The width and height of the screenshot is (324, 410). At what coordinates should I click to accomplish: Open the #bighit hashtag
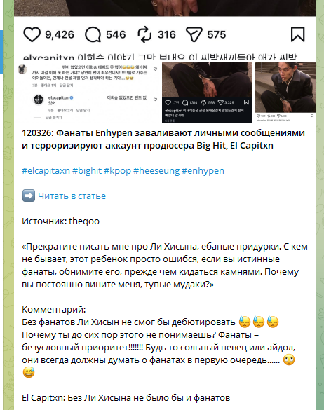(x=87, y=171)
